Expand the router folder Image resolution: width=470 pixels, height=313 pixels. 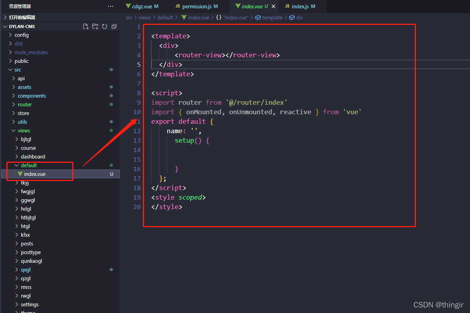point(60,104)
